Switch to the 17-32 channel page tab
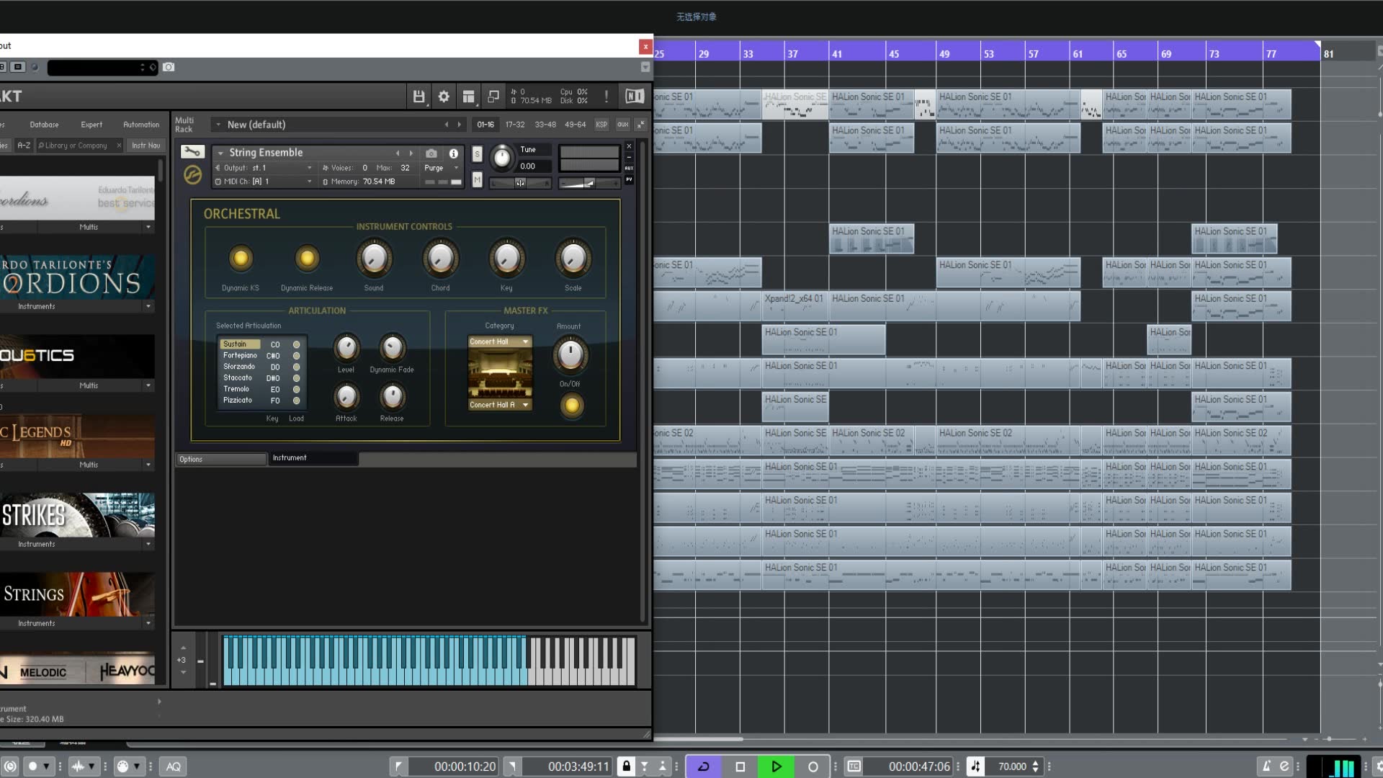The height and width of the screenshot is (778, 1383). pyautogui.click(x=515, y=125)
